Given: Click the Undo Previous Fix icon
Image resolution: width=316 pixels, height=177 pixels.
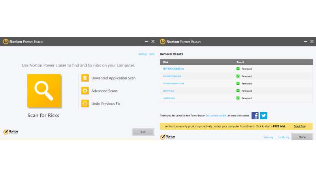Looking at the screenshot, I should pyautogui.click(x=85, y=103).
